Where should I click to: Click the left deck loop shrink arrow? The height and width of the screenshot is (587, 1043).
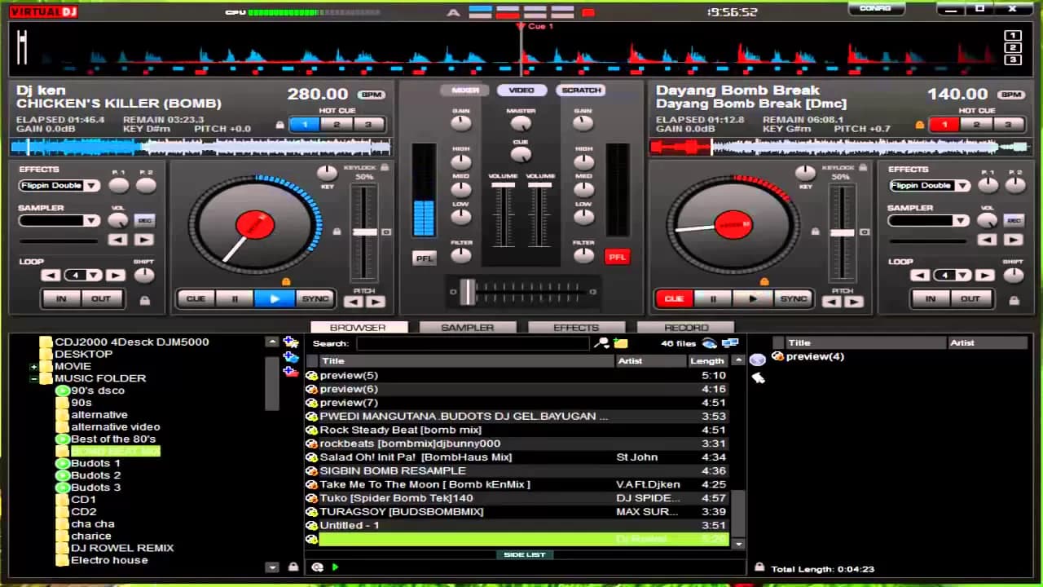(x=51, y=276)
